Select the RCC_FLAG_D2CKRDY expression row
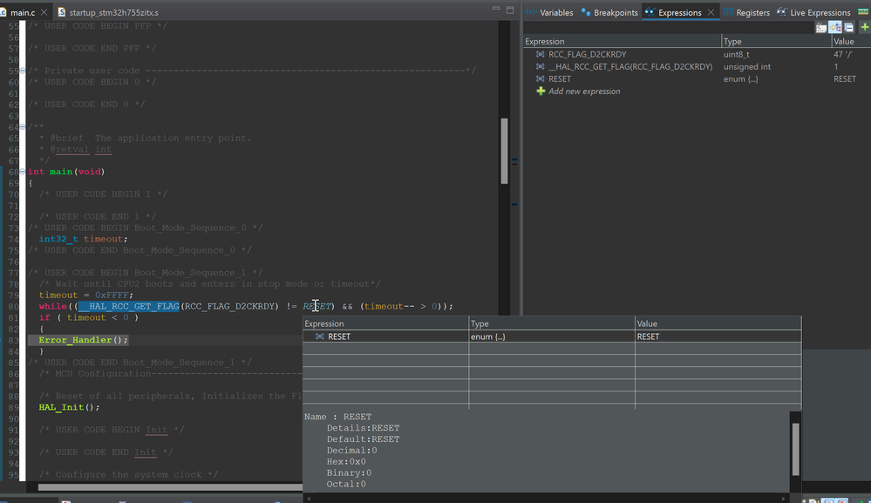The width and height of the screenshot is (871, 503). 587,54
